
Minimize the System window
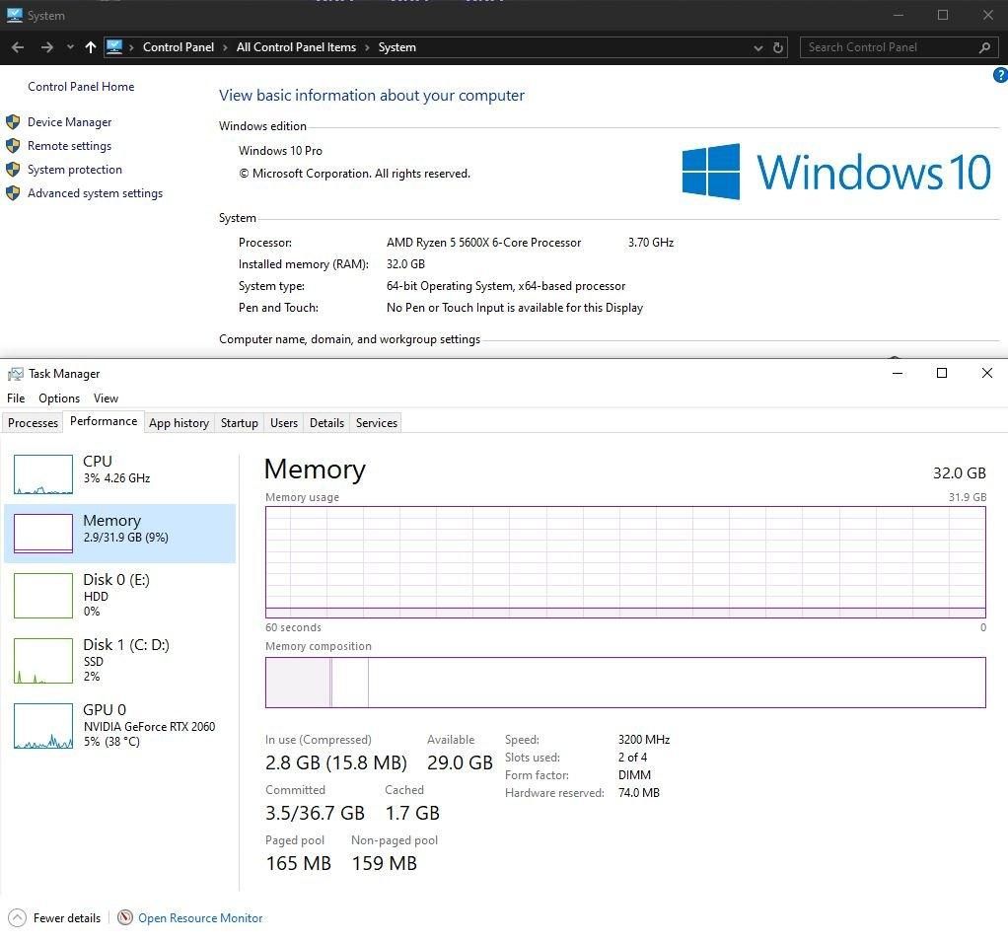tap(899, 15)
